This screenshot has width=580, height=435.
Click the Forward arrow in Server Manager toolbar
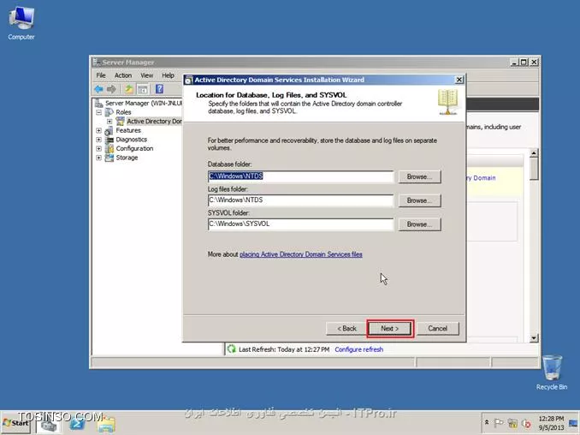coord(111,89)
